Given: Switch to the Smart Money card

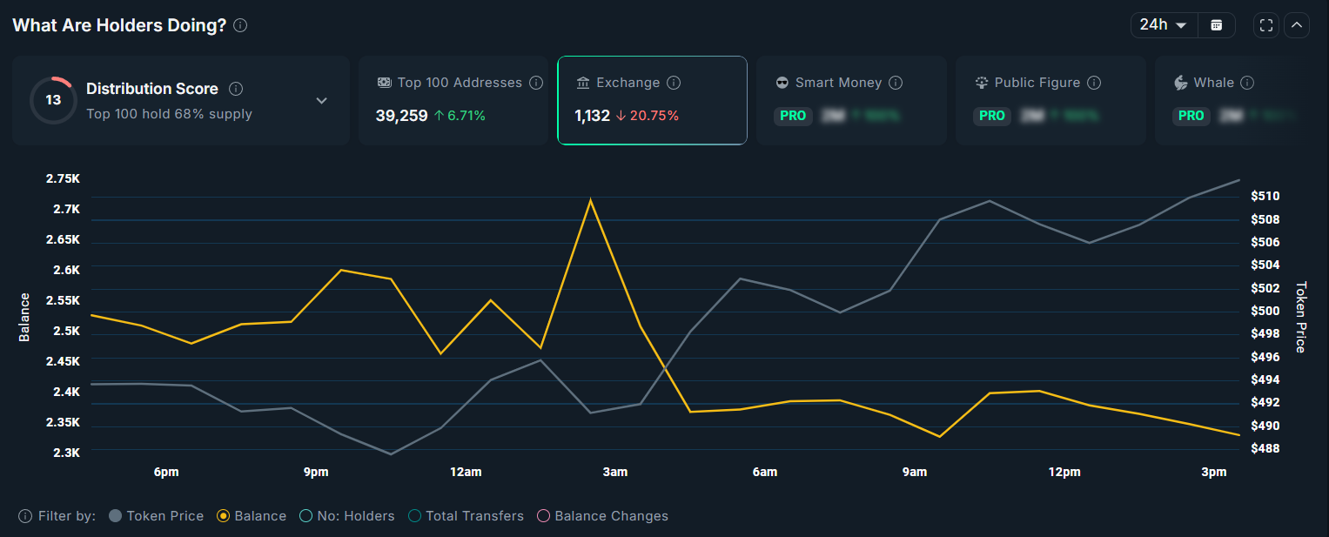Looking at the screenshot, I should pyautogui.click(x=850, y=100).
